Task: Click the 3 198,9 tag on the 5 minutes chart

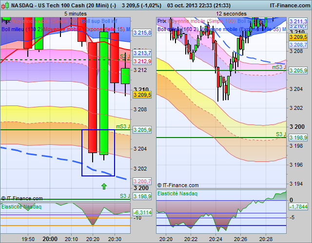Action: 142,196
